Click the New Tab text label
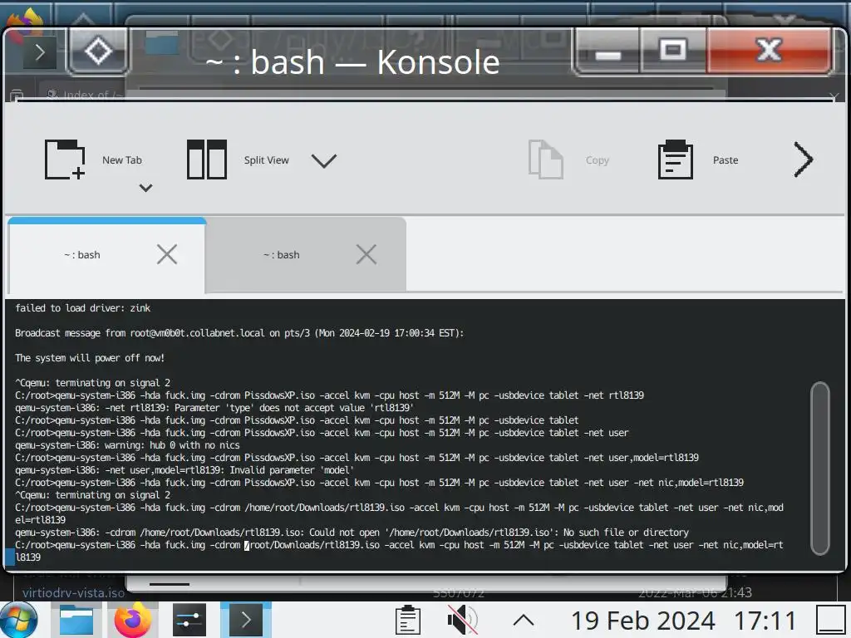Viewport: 851px width, 638px height. click(122, 160)
